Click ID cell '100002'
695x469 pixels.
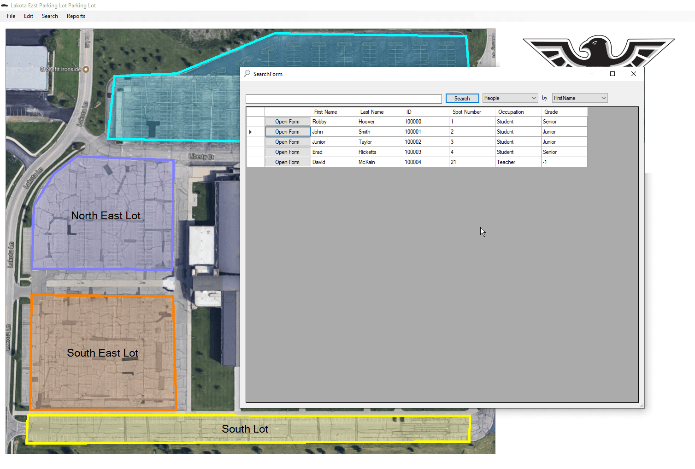(426, 142)
